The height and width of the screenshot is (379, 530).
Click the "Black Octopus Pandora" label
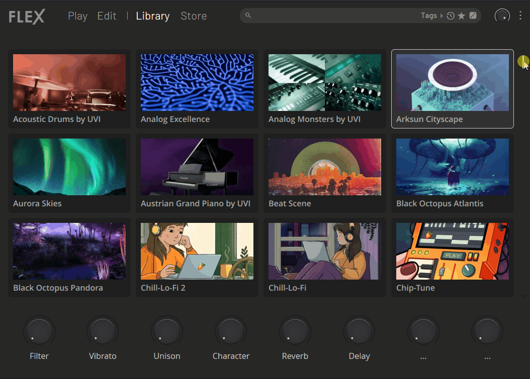(58, 288)
